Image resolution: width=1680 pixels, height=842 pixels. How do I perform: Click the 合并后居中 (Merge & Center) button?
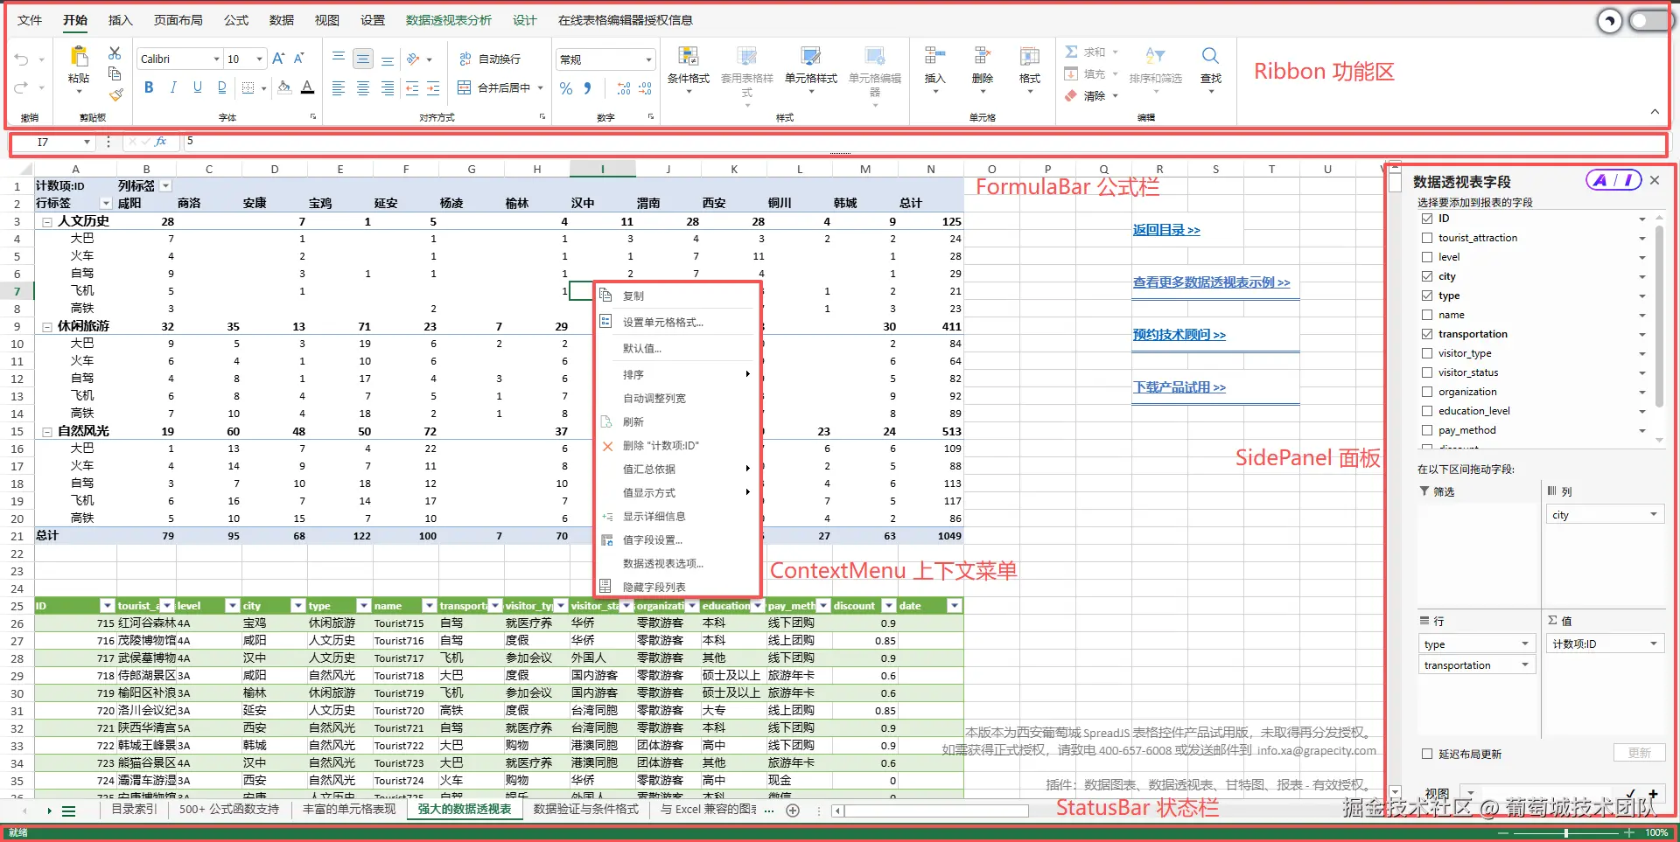(x=495, y=88)
